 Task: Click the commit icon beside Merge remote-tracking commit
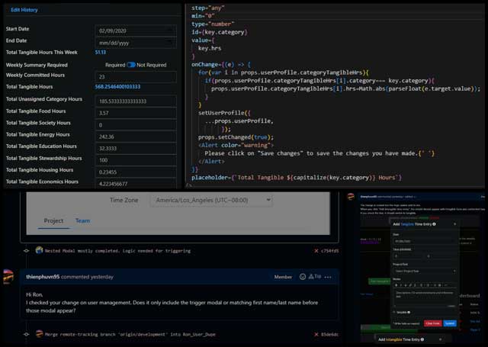[27, 334]
